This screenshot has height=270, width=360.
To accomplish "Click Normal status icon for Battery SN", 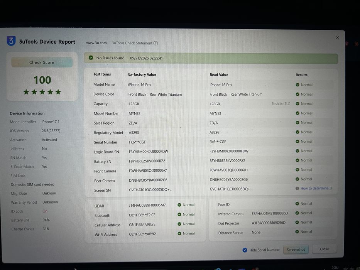I will pos(297,160).
